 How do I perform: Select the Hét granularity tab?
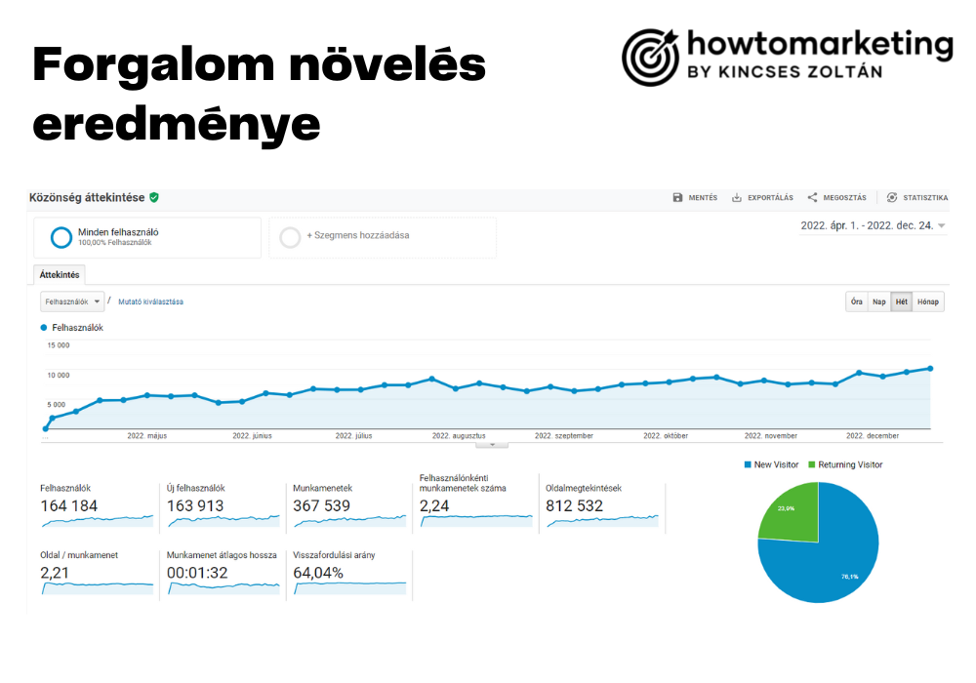point(901,301)
